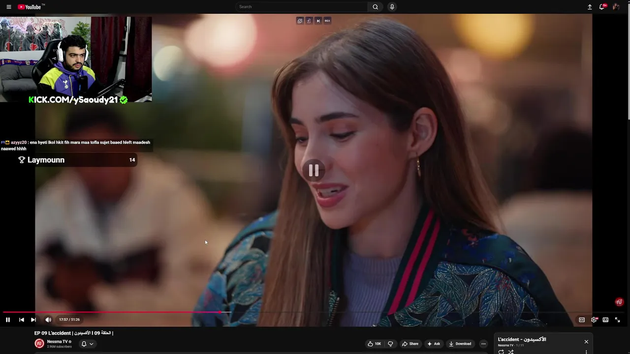Toggle playlist loop button

tap(501, 352)
